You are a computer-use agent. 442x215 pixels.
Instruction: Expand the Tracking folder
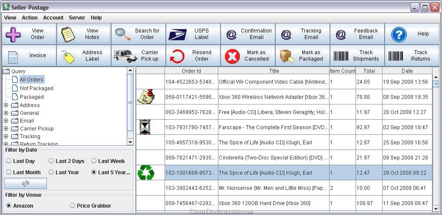tap(6, 137)
